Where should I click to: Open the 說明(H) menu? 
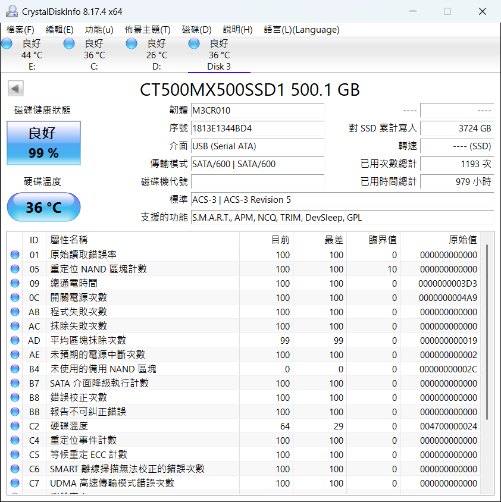pyautogui.click(x=237, y=30)
